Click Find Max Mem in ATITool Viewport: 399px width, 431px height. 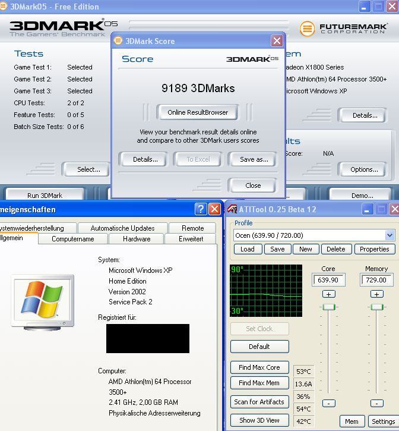click(x=259, y=383)
